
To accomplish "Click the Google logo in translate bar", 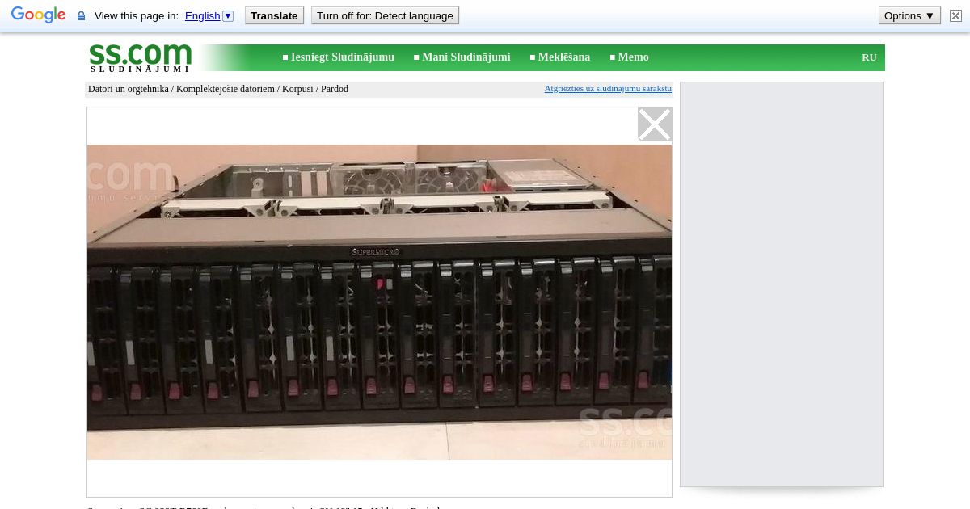I will point(38,15).
